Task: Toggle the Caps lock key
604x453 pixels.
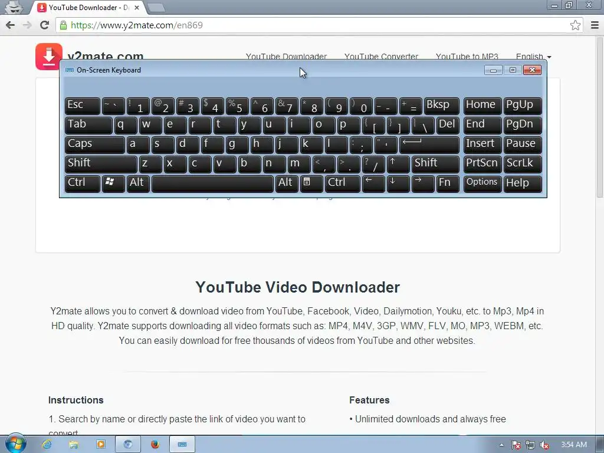Action: click(95, 145)
